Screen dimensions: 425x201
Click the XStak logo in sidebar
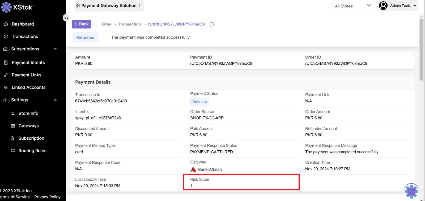point(17,7)
